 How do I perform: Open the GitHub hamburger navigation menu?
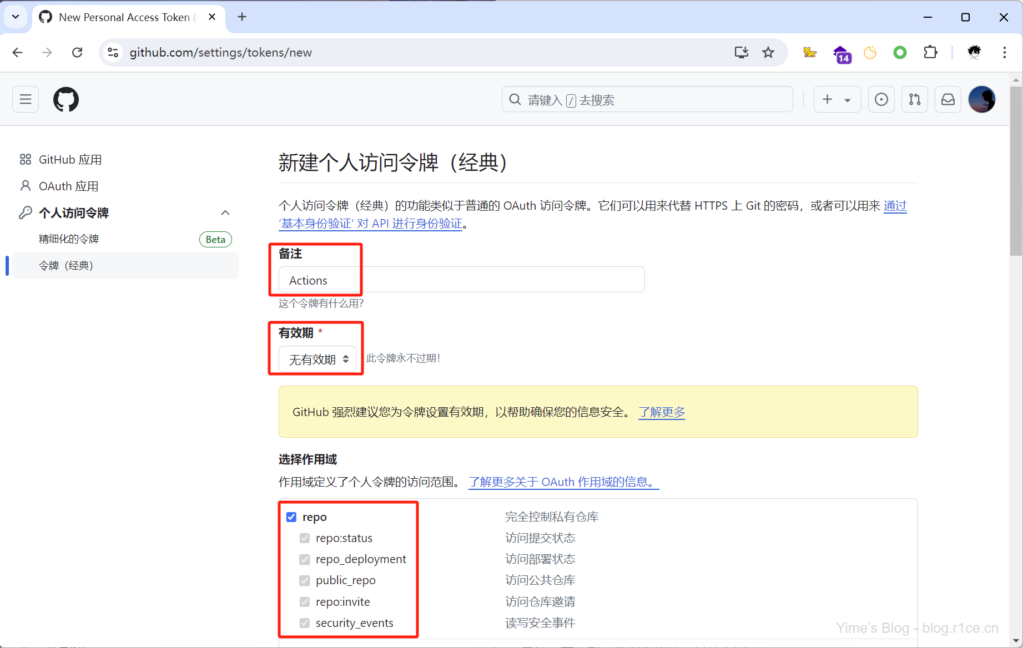pos(26,99)
